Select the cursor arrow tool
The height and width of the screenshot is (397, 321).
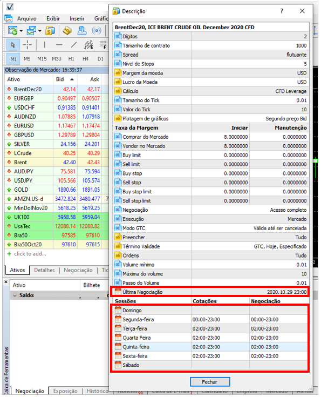13,45
